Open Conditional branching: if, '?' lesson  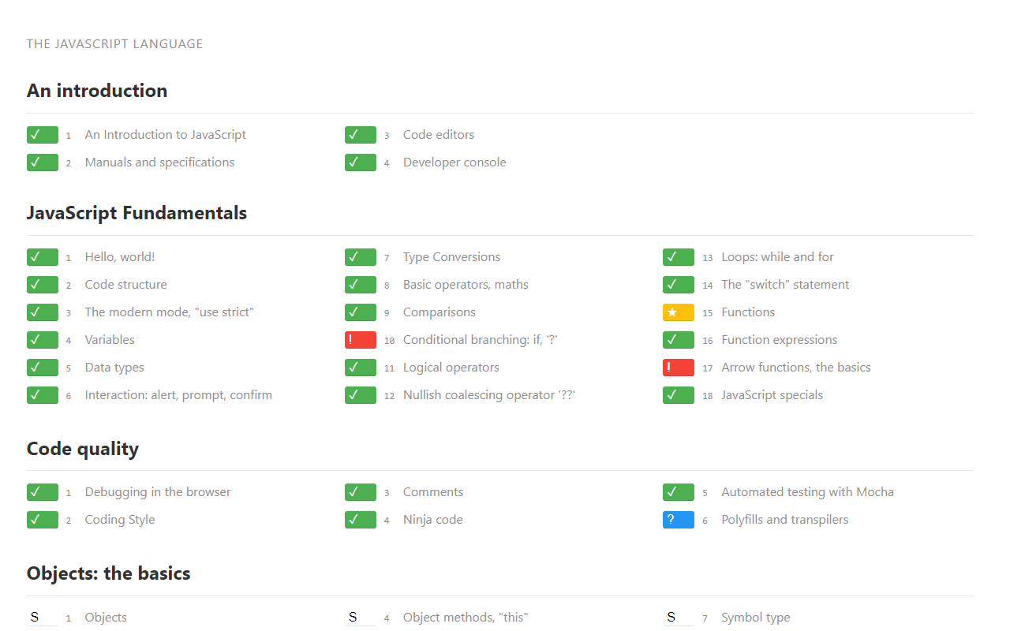click(481, 340)
